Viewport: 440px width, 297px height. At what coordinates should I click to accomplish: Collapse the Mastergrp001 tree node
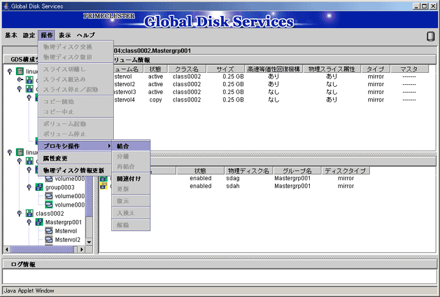click(29, 222)
